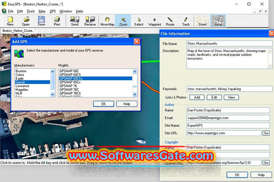Viewport: 274px width, 182px height.
Task: Click Edit next to Links & Photos
Action: (214, 97)
